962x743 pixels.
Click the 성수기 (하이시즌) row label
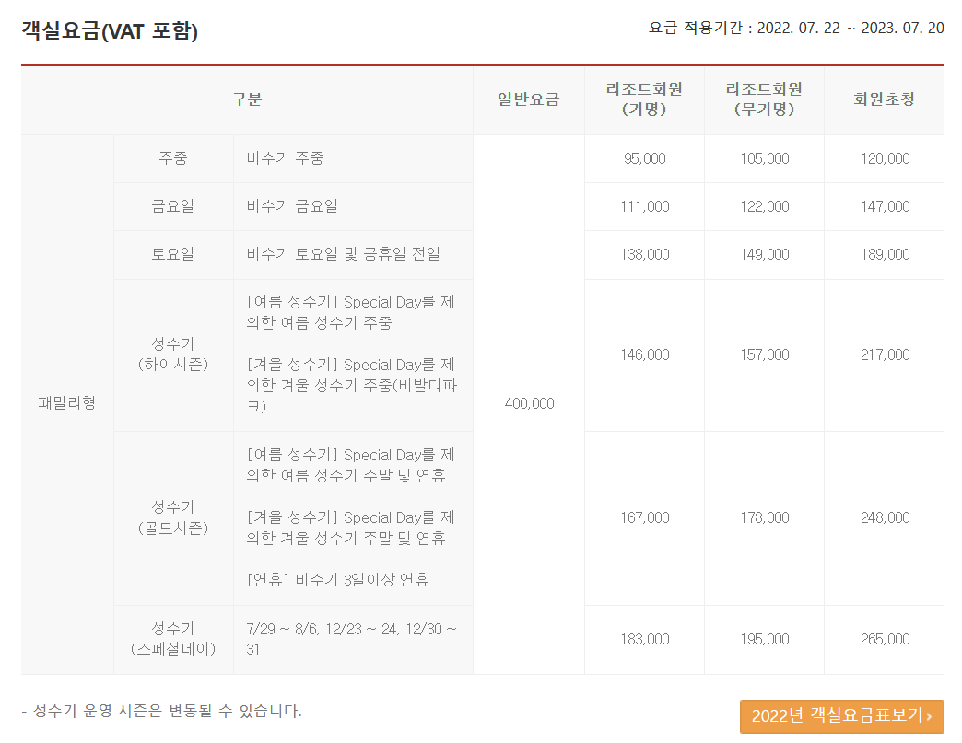pos(173,354)
